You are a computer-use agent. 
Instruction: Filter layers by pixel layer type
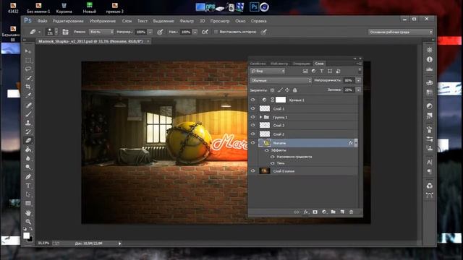coord(305,71)
